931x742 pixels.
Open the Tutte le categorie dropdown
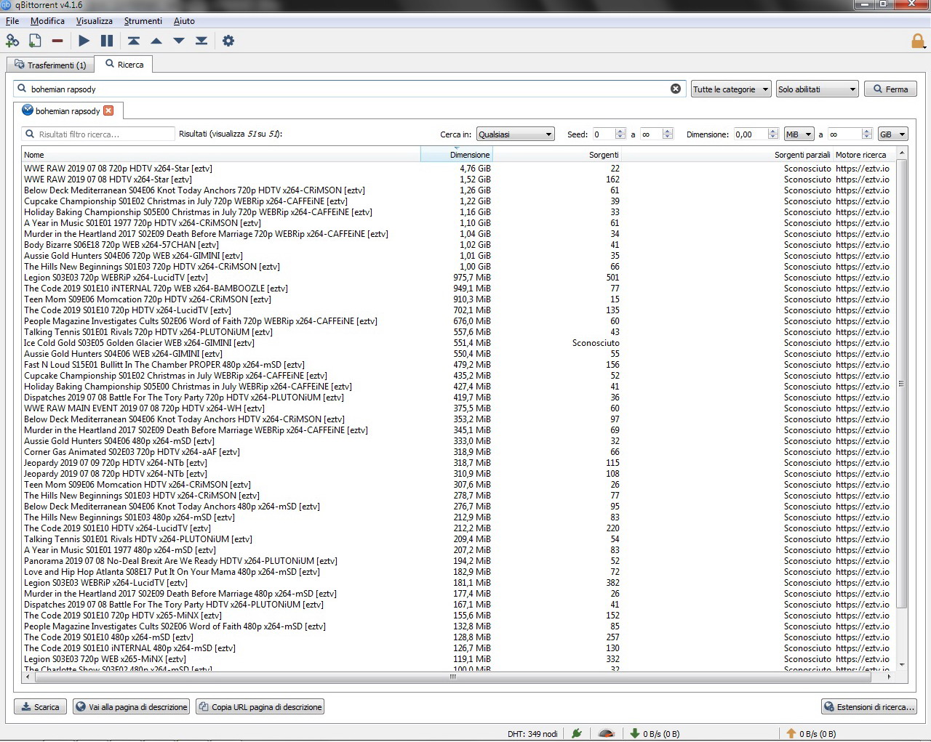click(731, 89)
